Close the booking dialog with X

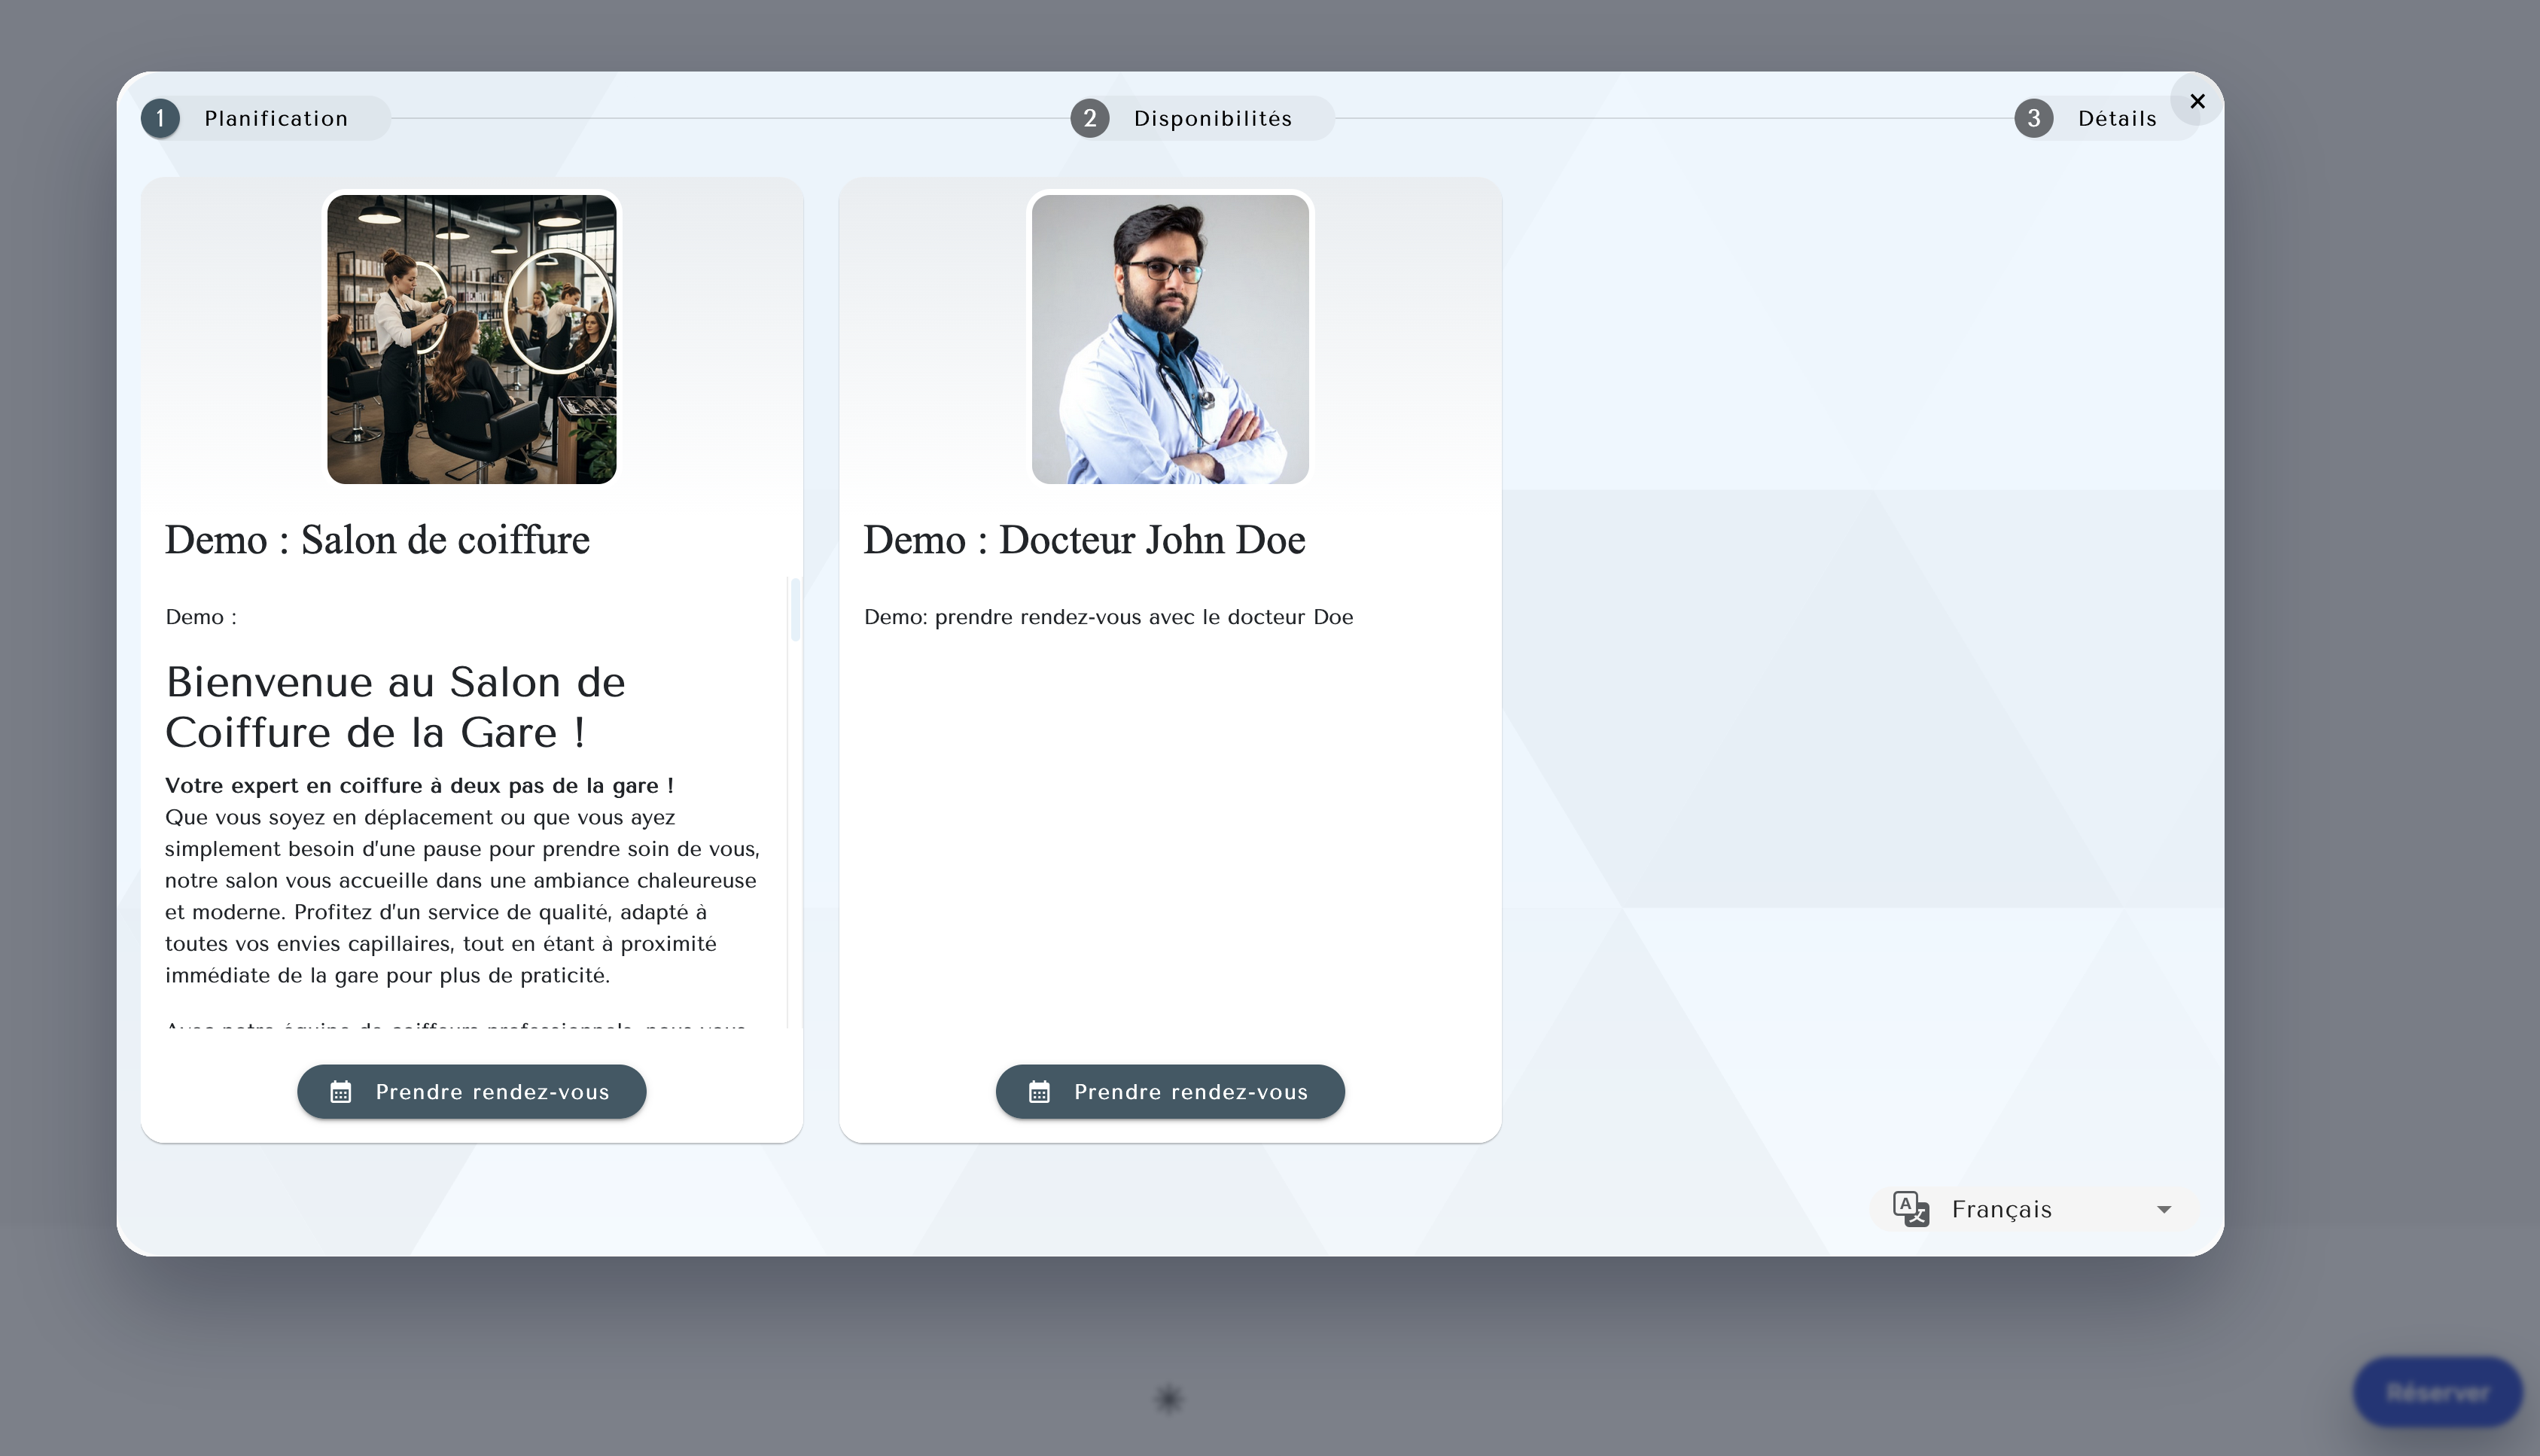(x=2197, y=101)
